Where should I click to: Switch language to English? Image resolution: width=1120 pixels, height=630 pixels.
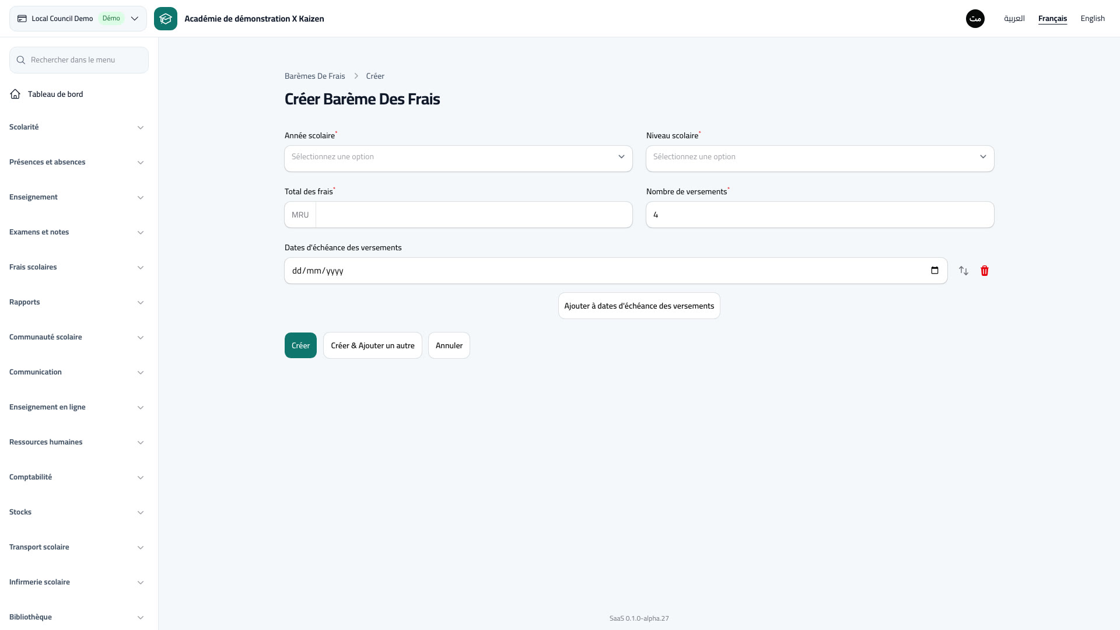coord(1093,19)
